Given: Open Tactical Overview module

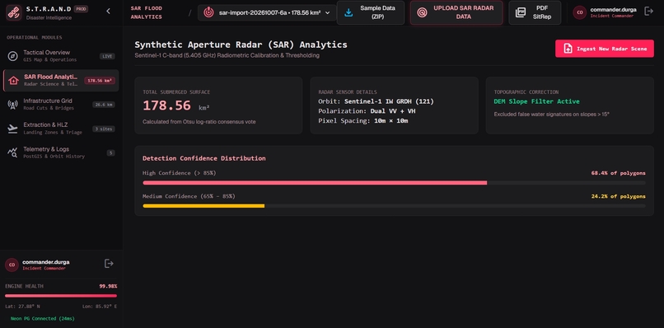Looking at the screenshot, I should click(x=61, y=56).
